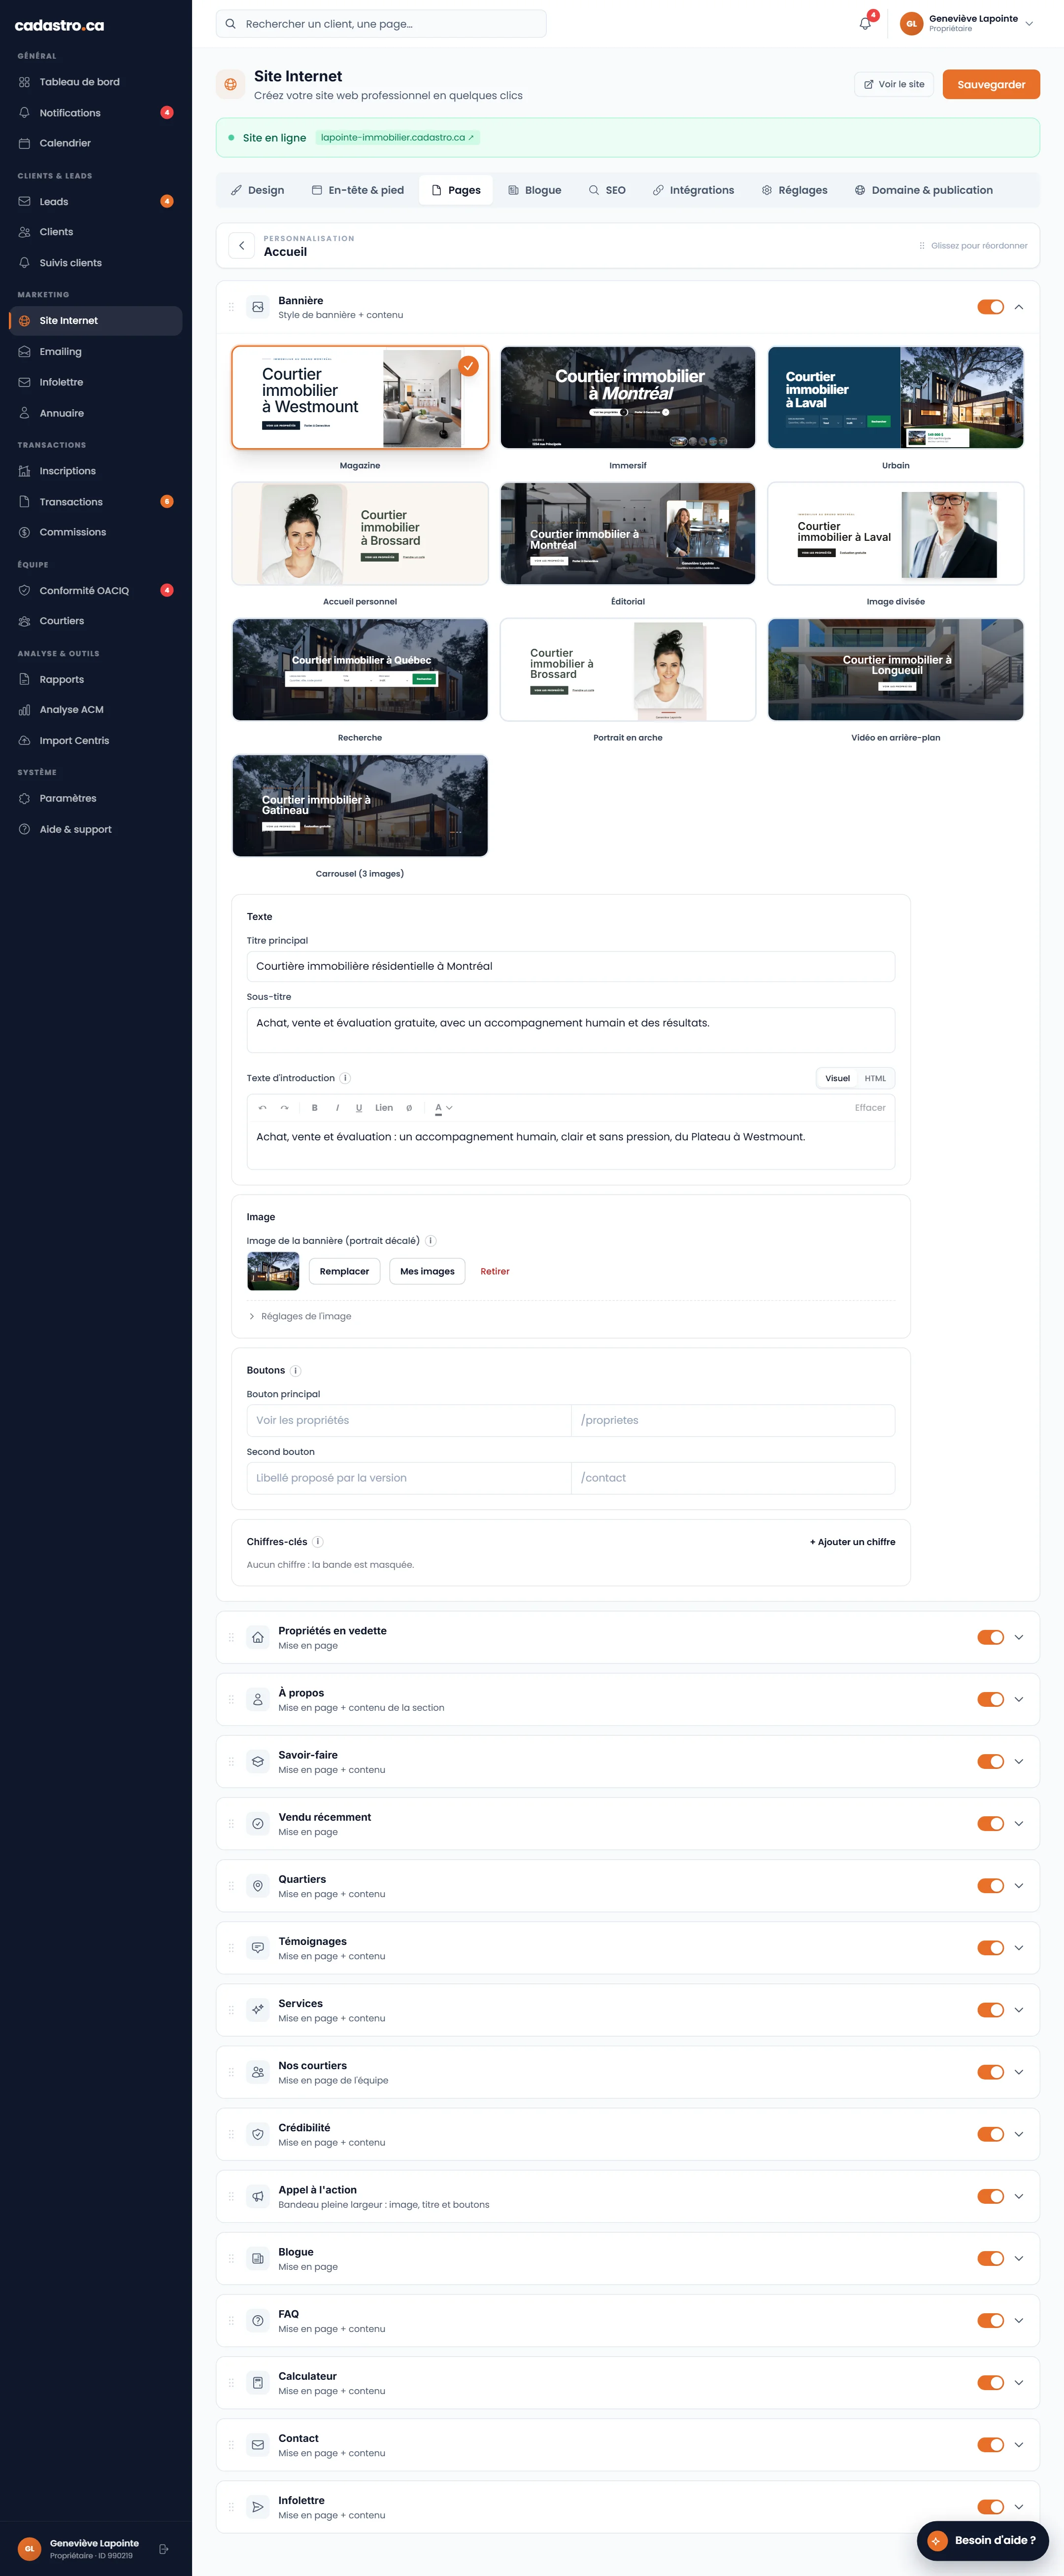The width and height of the screenshot is (1064, 2576).
Task: Underline text in the intro editor
Action: point(359,1108)
